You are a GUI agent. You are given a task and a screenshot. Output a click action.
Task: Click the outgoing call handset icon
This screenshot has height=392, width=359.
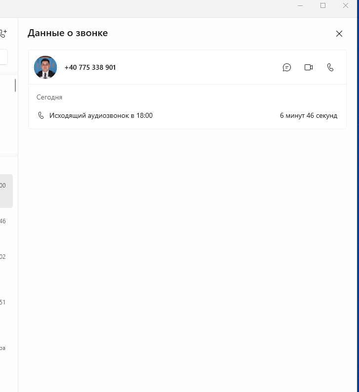point(40,115)
